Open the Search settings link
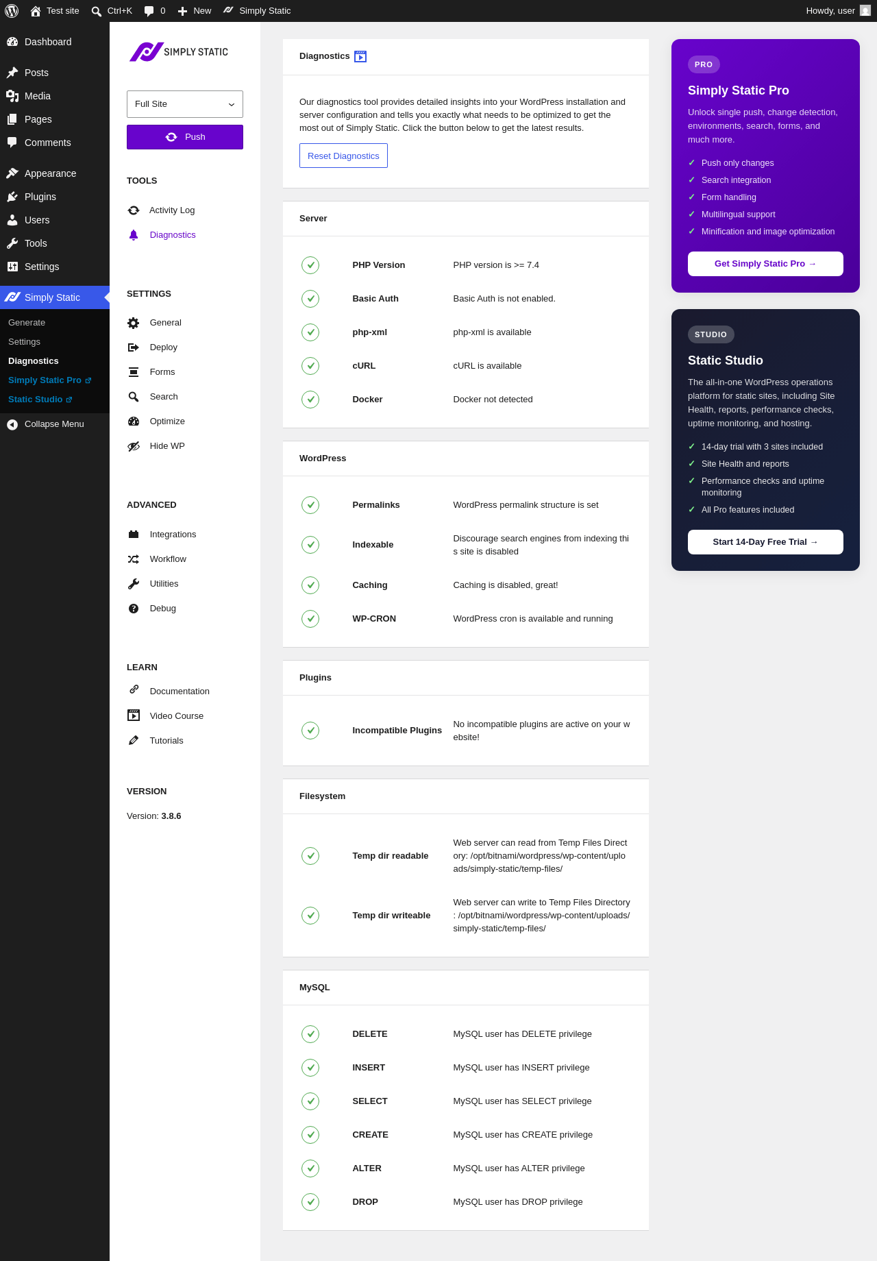 click(x=164, y=397)
